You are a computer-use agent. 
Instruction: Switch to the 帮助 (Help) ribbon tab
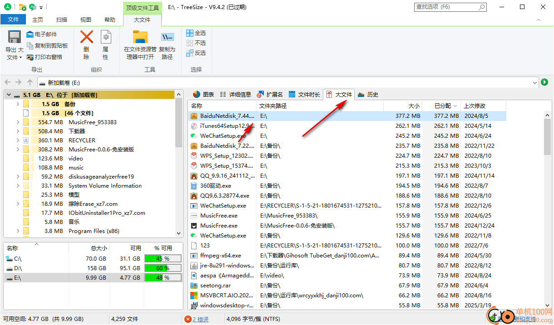110,19
